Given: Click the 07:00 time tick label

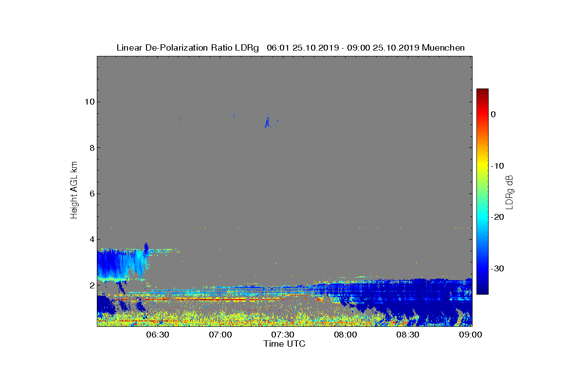Looking at the screenshot, I should click(220, 335).
